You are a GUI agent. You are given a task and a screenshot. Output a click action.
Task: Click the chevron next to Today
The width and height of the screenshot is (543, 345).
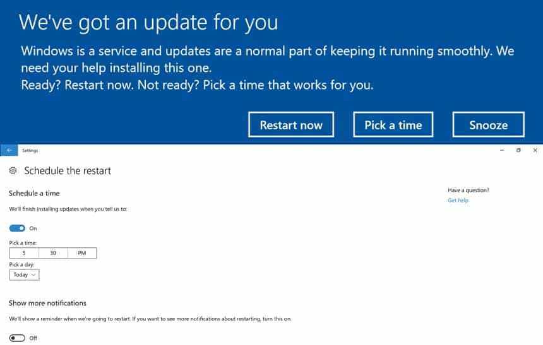33,275
